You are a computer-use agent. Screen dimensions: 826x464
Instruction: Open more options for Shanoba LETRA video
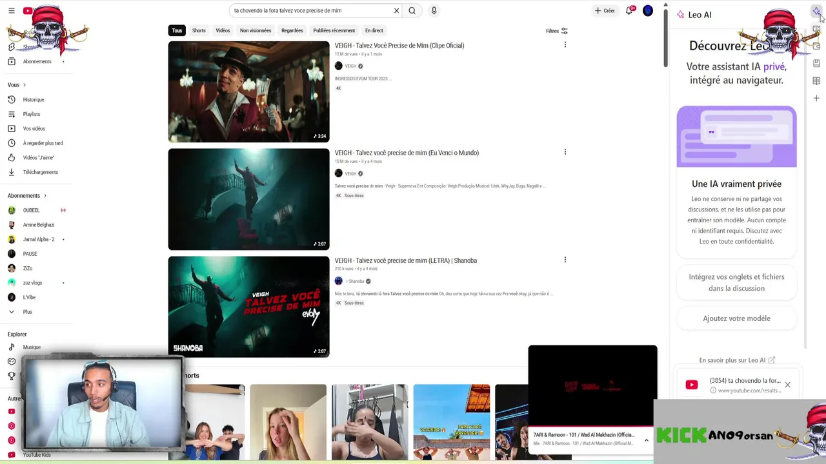pos(565,260)
